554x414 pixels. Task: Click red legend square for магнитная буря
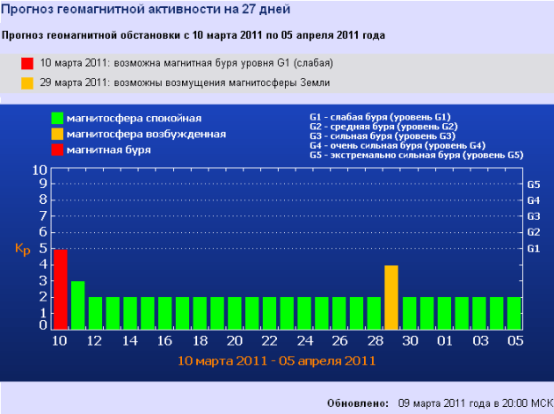click(x=56, y=150)
